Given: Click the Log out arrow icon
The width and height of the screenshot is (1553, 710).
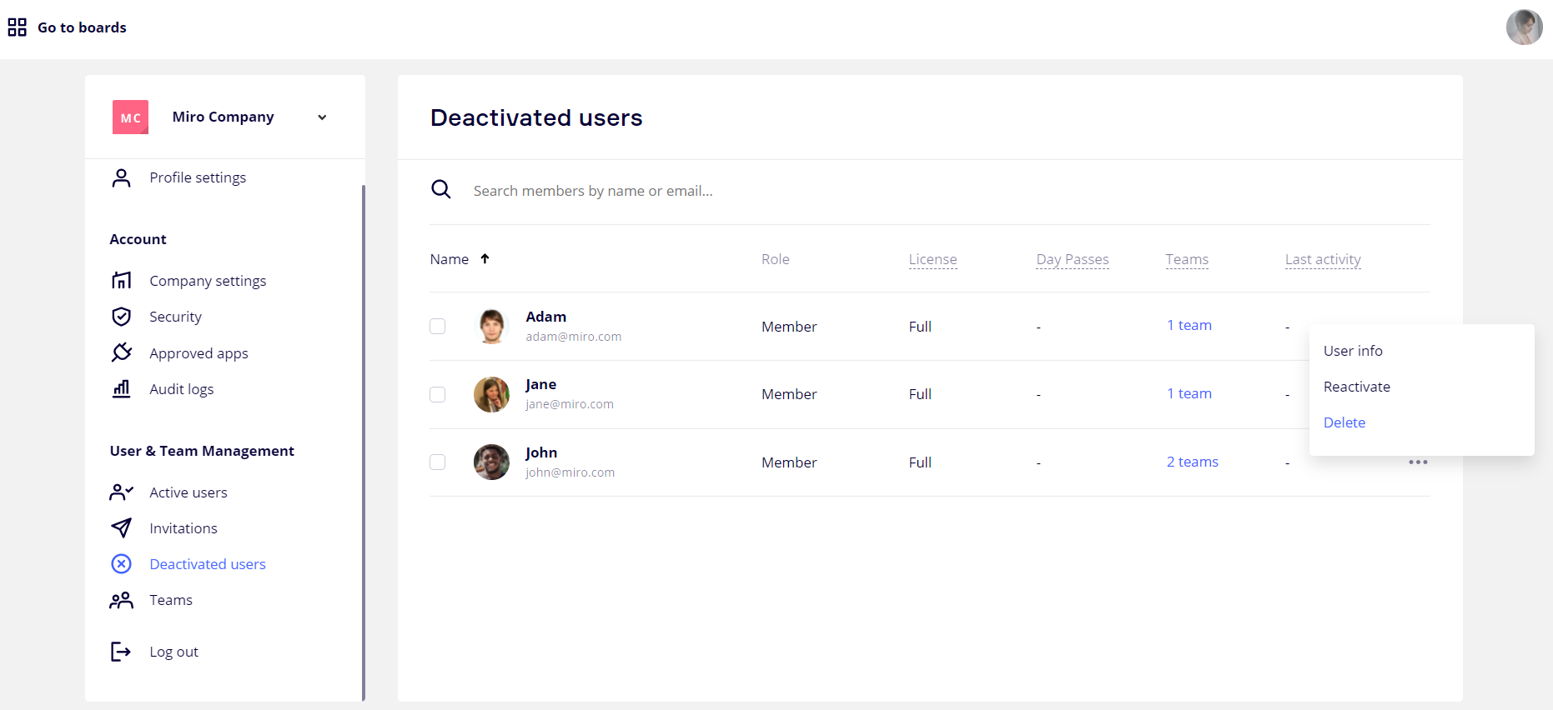Looking at the screenshot, I should click(x=122, y=652).
